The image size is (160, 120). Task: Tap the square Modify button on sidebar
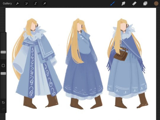tap(3, 65)
